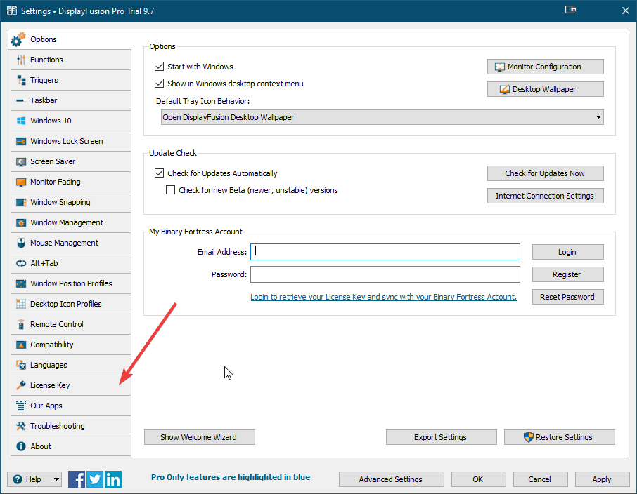The width and height of the screenshot is (637, 494).
Task: Open the Troubleshooting tab
Action: coord(71,426)
